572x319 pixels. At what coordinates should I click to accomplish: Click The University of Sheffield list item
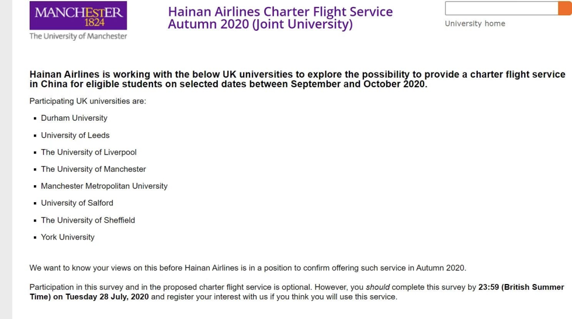point(88,220)
